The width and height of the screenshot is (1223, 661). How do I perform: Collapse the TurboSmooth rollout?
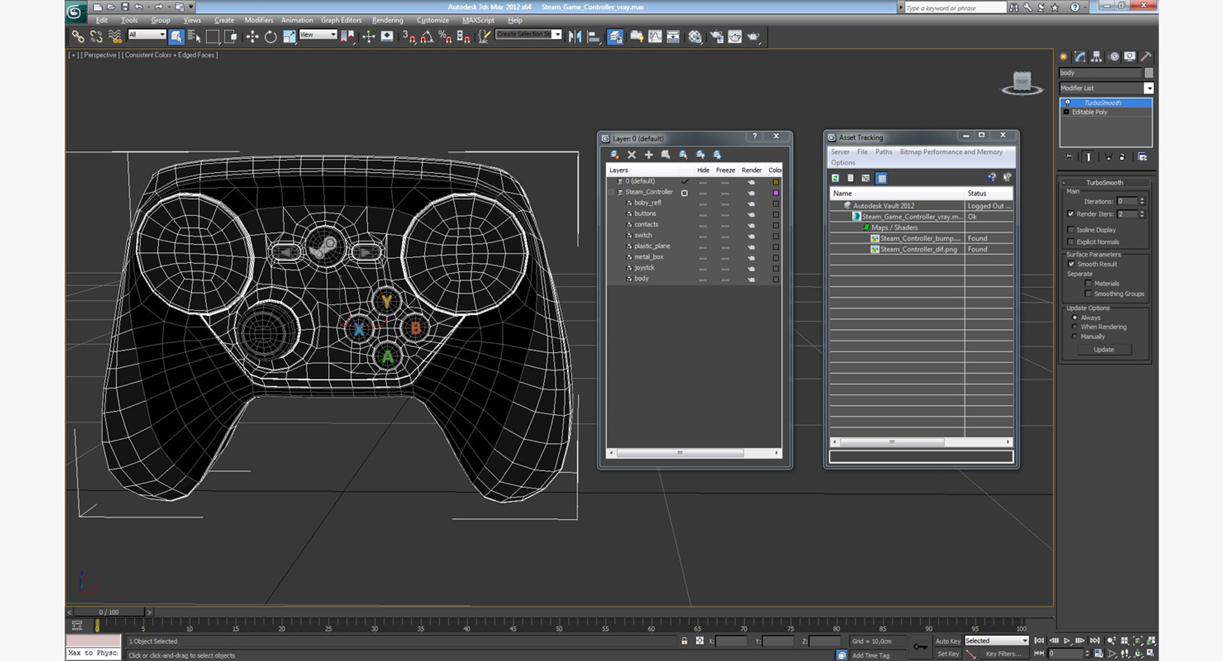[x=1105, y=183]
